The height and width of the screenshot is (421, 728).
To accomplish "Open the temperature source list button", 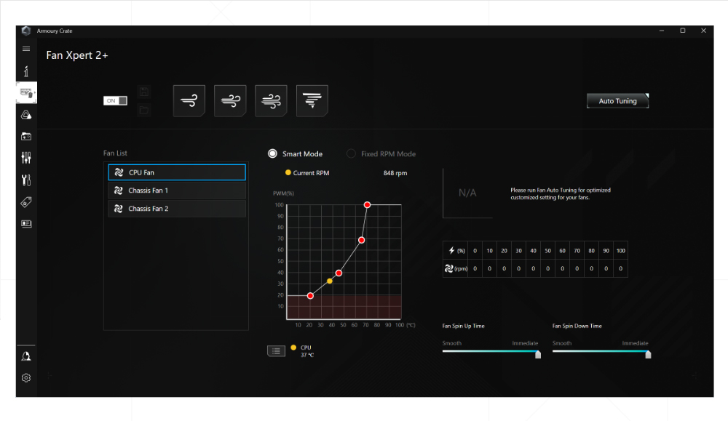I will [276, 351].
